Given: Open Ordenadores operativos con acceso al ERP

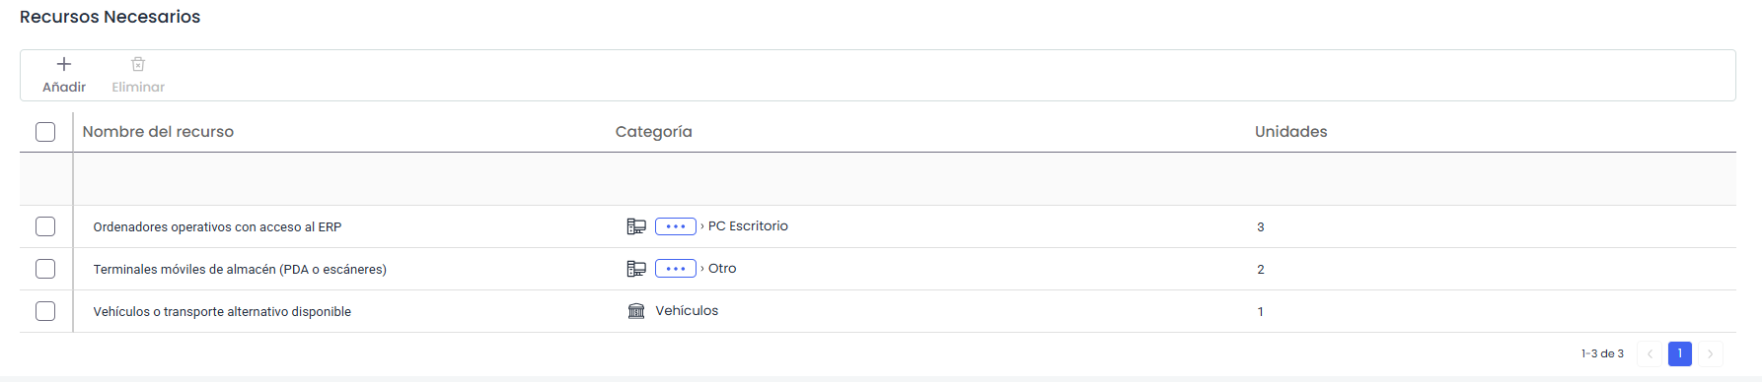Looking at the screenshot, I should [217, 227].
